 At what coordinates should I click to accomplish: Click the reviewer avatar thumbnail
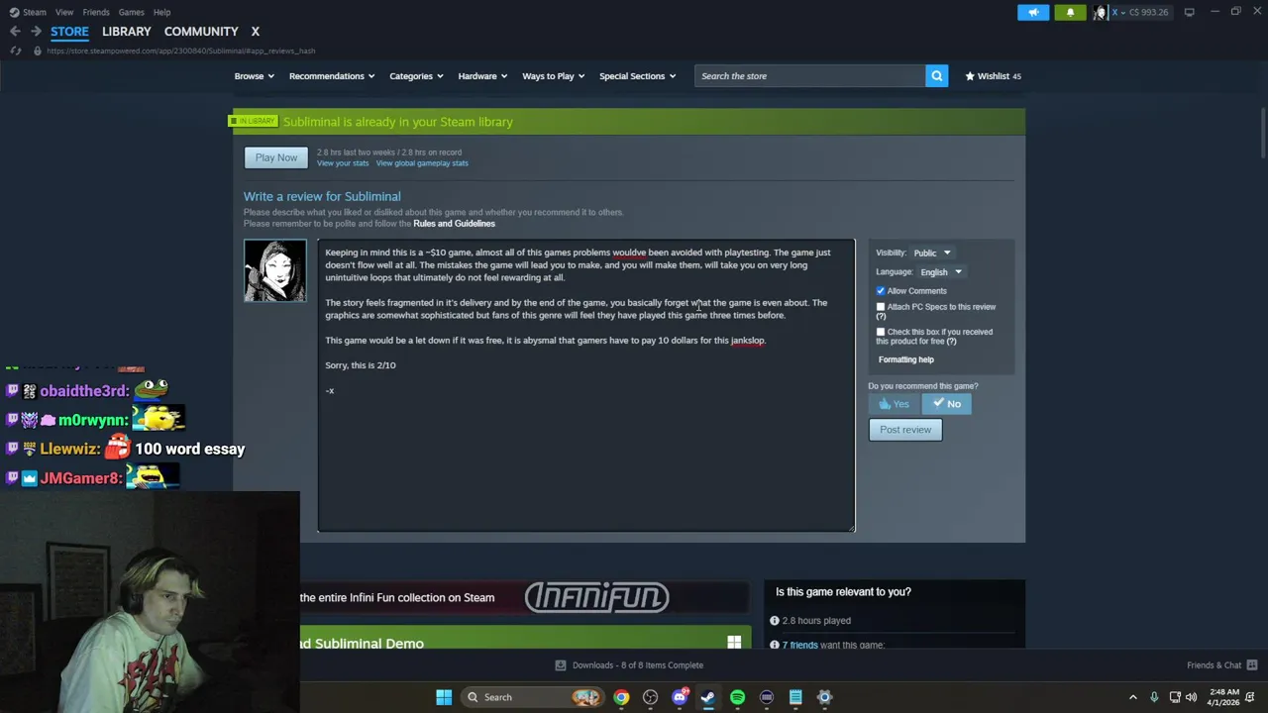point(275,270)
